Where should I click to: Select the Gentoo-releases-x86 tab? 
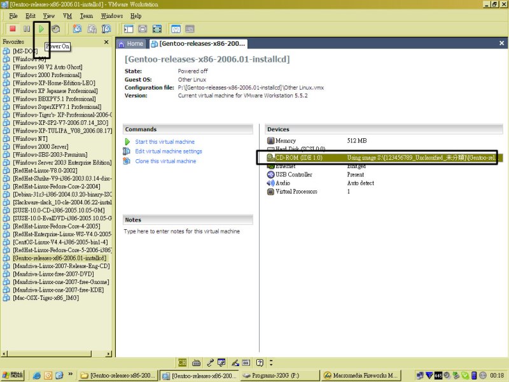199,43
